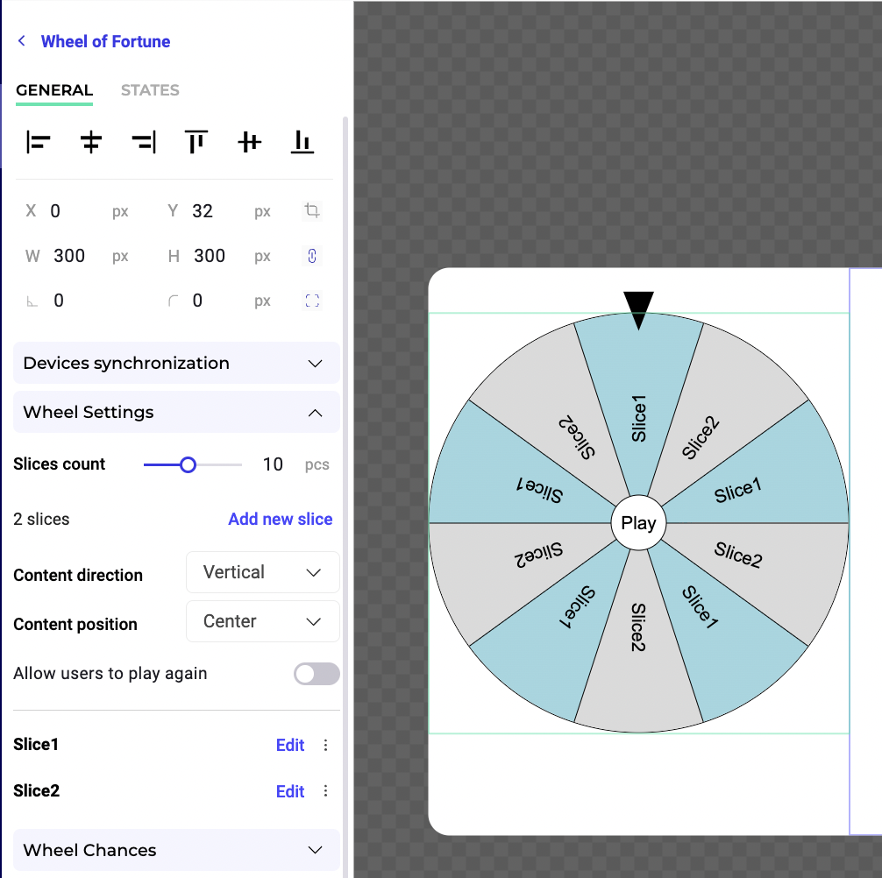
Task: Click the align bottom icon
Action: [x=302, y=142]
